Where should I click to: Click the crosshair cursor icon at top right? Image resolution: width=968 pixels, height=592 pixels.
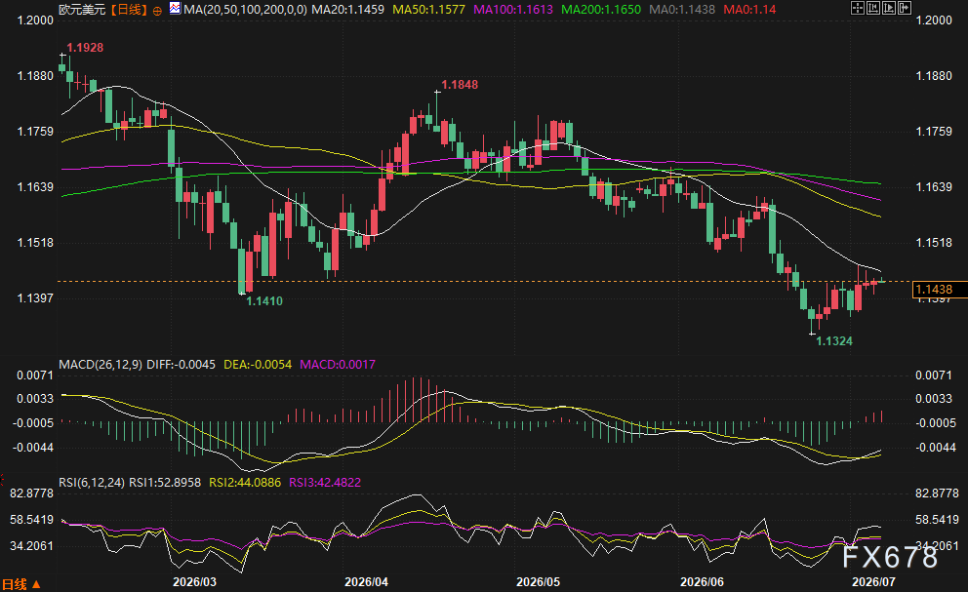858,8
